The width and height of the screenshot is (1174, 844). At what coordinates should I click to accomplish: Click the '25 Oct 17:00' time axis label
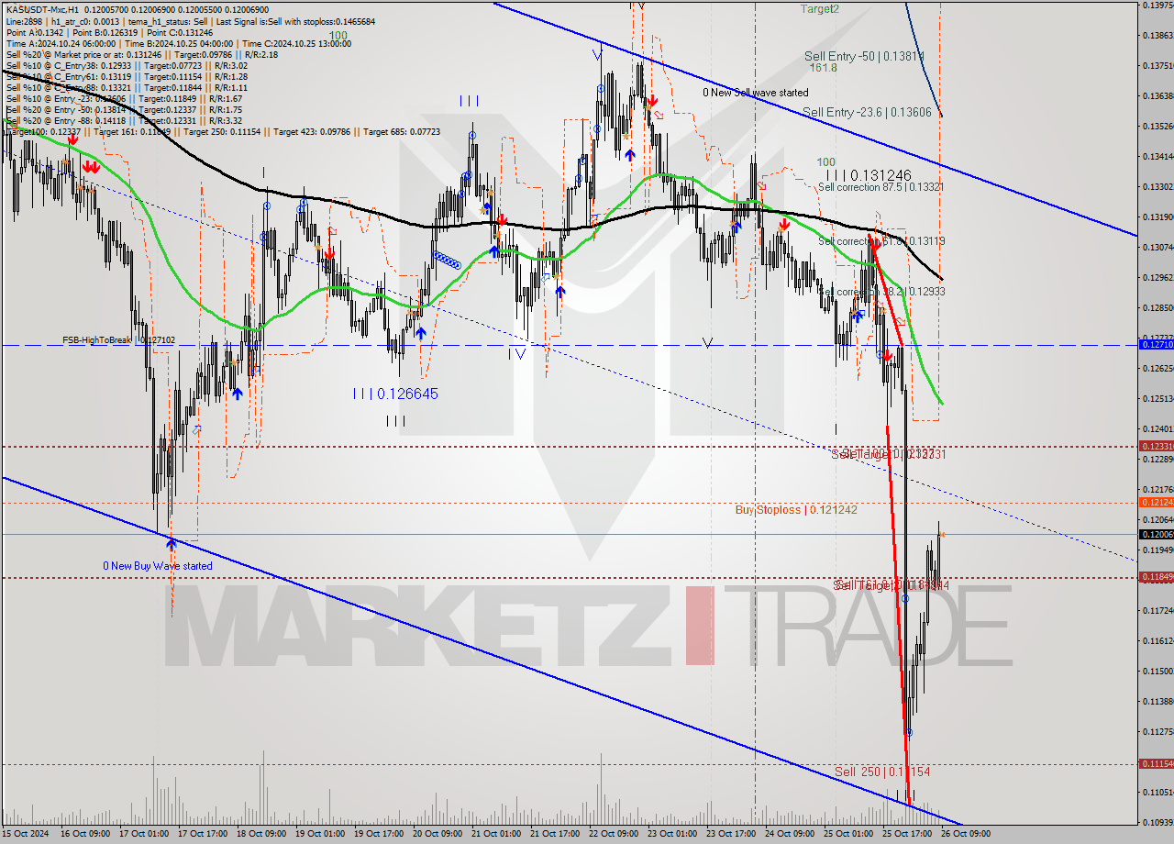907,834
